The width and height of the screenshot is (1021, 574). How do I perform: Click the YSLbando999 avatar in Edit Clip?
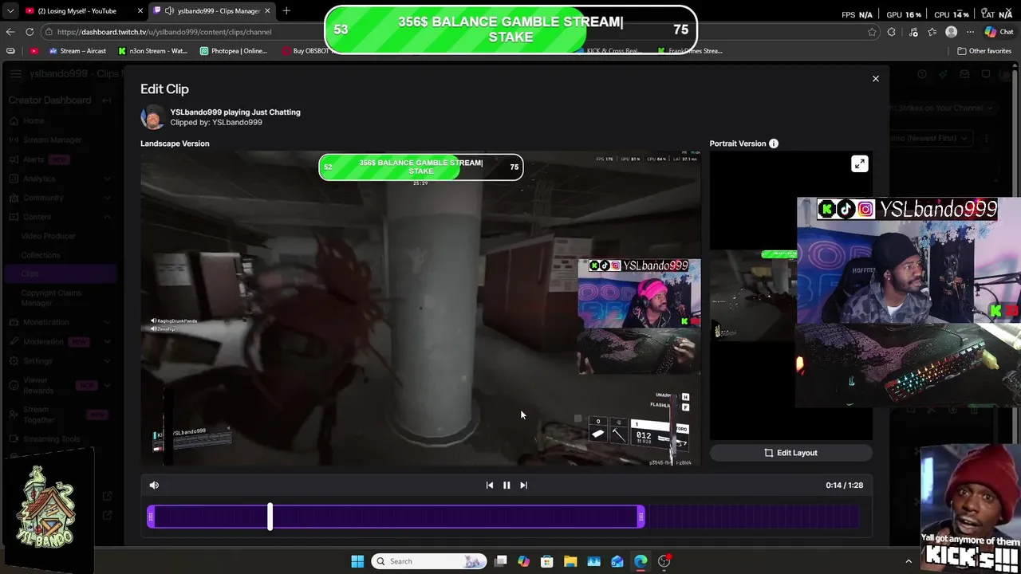152,117
